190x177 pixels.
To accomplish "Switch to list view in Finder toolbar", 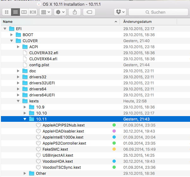I will click(x=15, y=12).
